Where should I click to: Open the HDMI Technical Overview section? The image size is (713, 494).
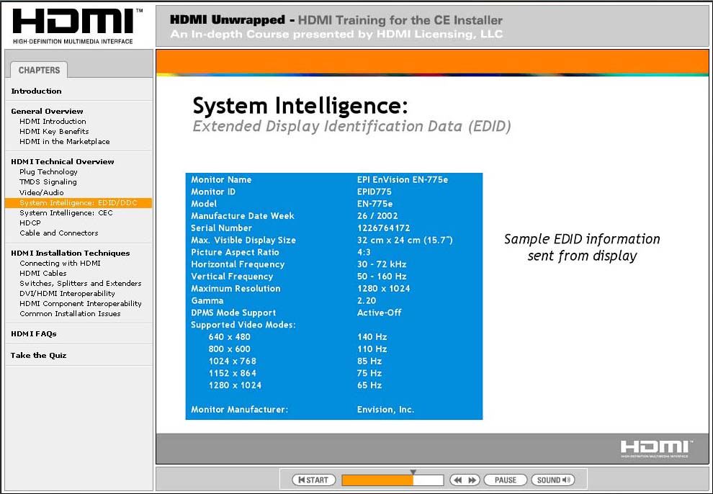pyautogui.click(x=63, y=161)
